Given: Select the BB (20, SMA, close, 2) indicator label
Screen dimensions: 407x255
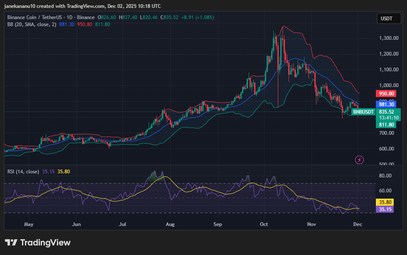Looking at the screenshot, I should [32, 24].
